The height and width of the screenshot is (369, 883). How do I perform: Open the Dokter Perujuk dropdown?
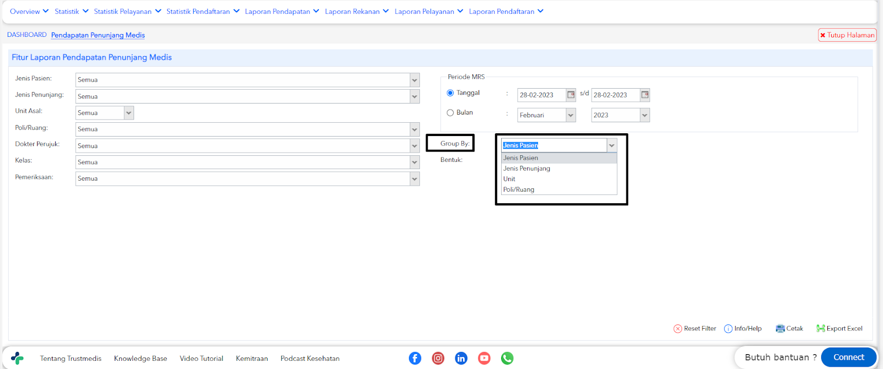pyautogui.click(x=414, y=146)
